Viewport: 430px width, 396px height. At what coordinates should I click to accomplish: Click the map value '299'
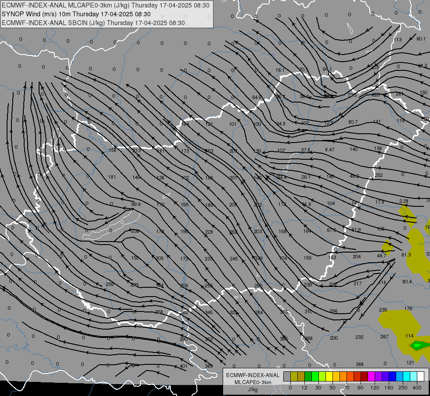pos(134,285)
